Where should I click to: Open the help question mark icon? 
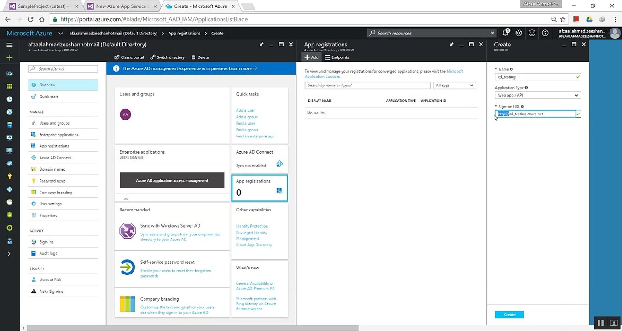coord(546,33)
